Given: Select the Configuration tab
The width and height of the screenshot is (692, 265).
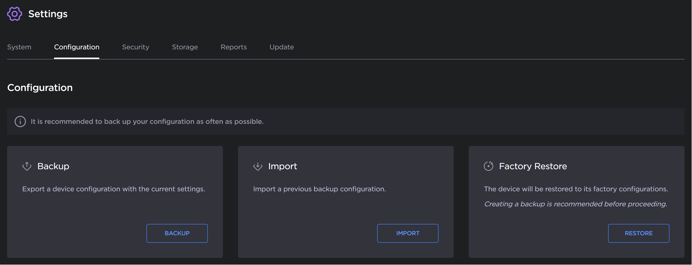Looking at the screenshot, I should click(x=77, y=47).
